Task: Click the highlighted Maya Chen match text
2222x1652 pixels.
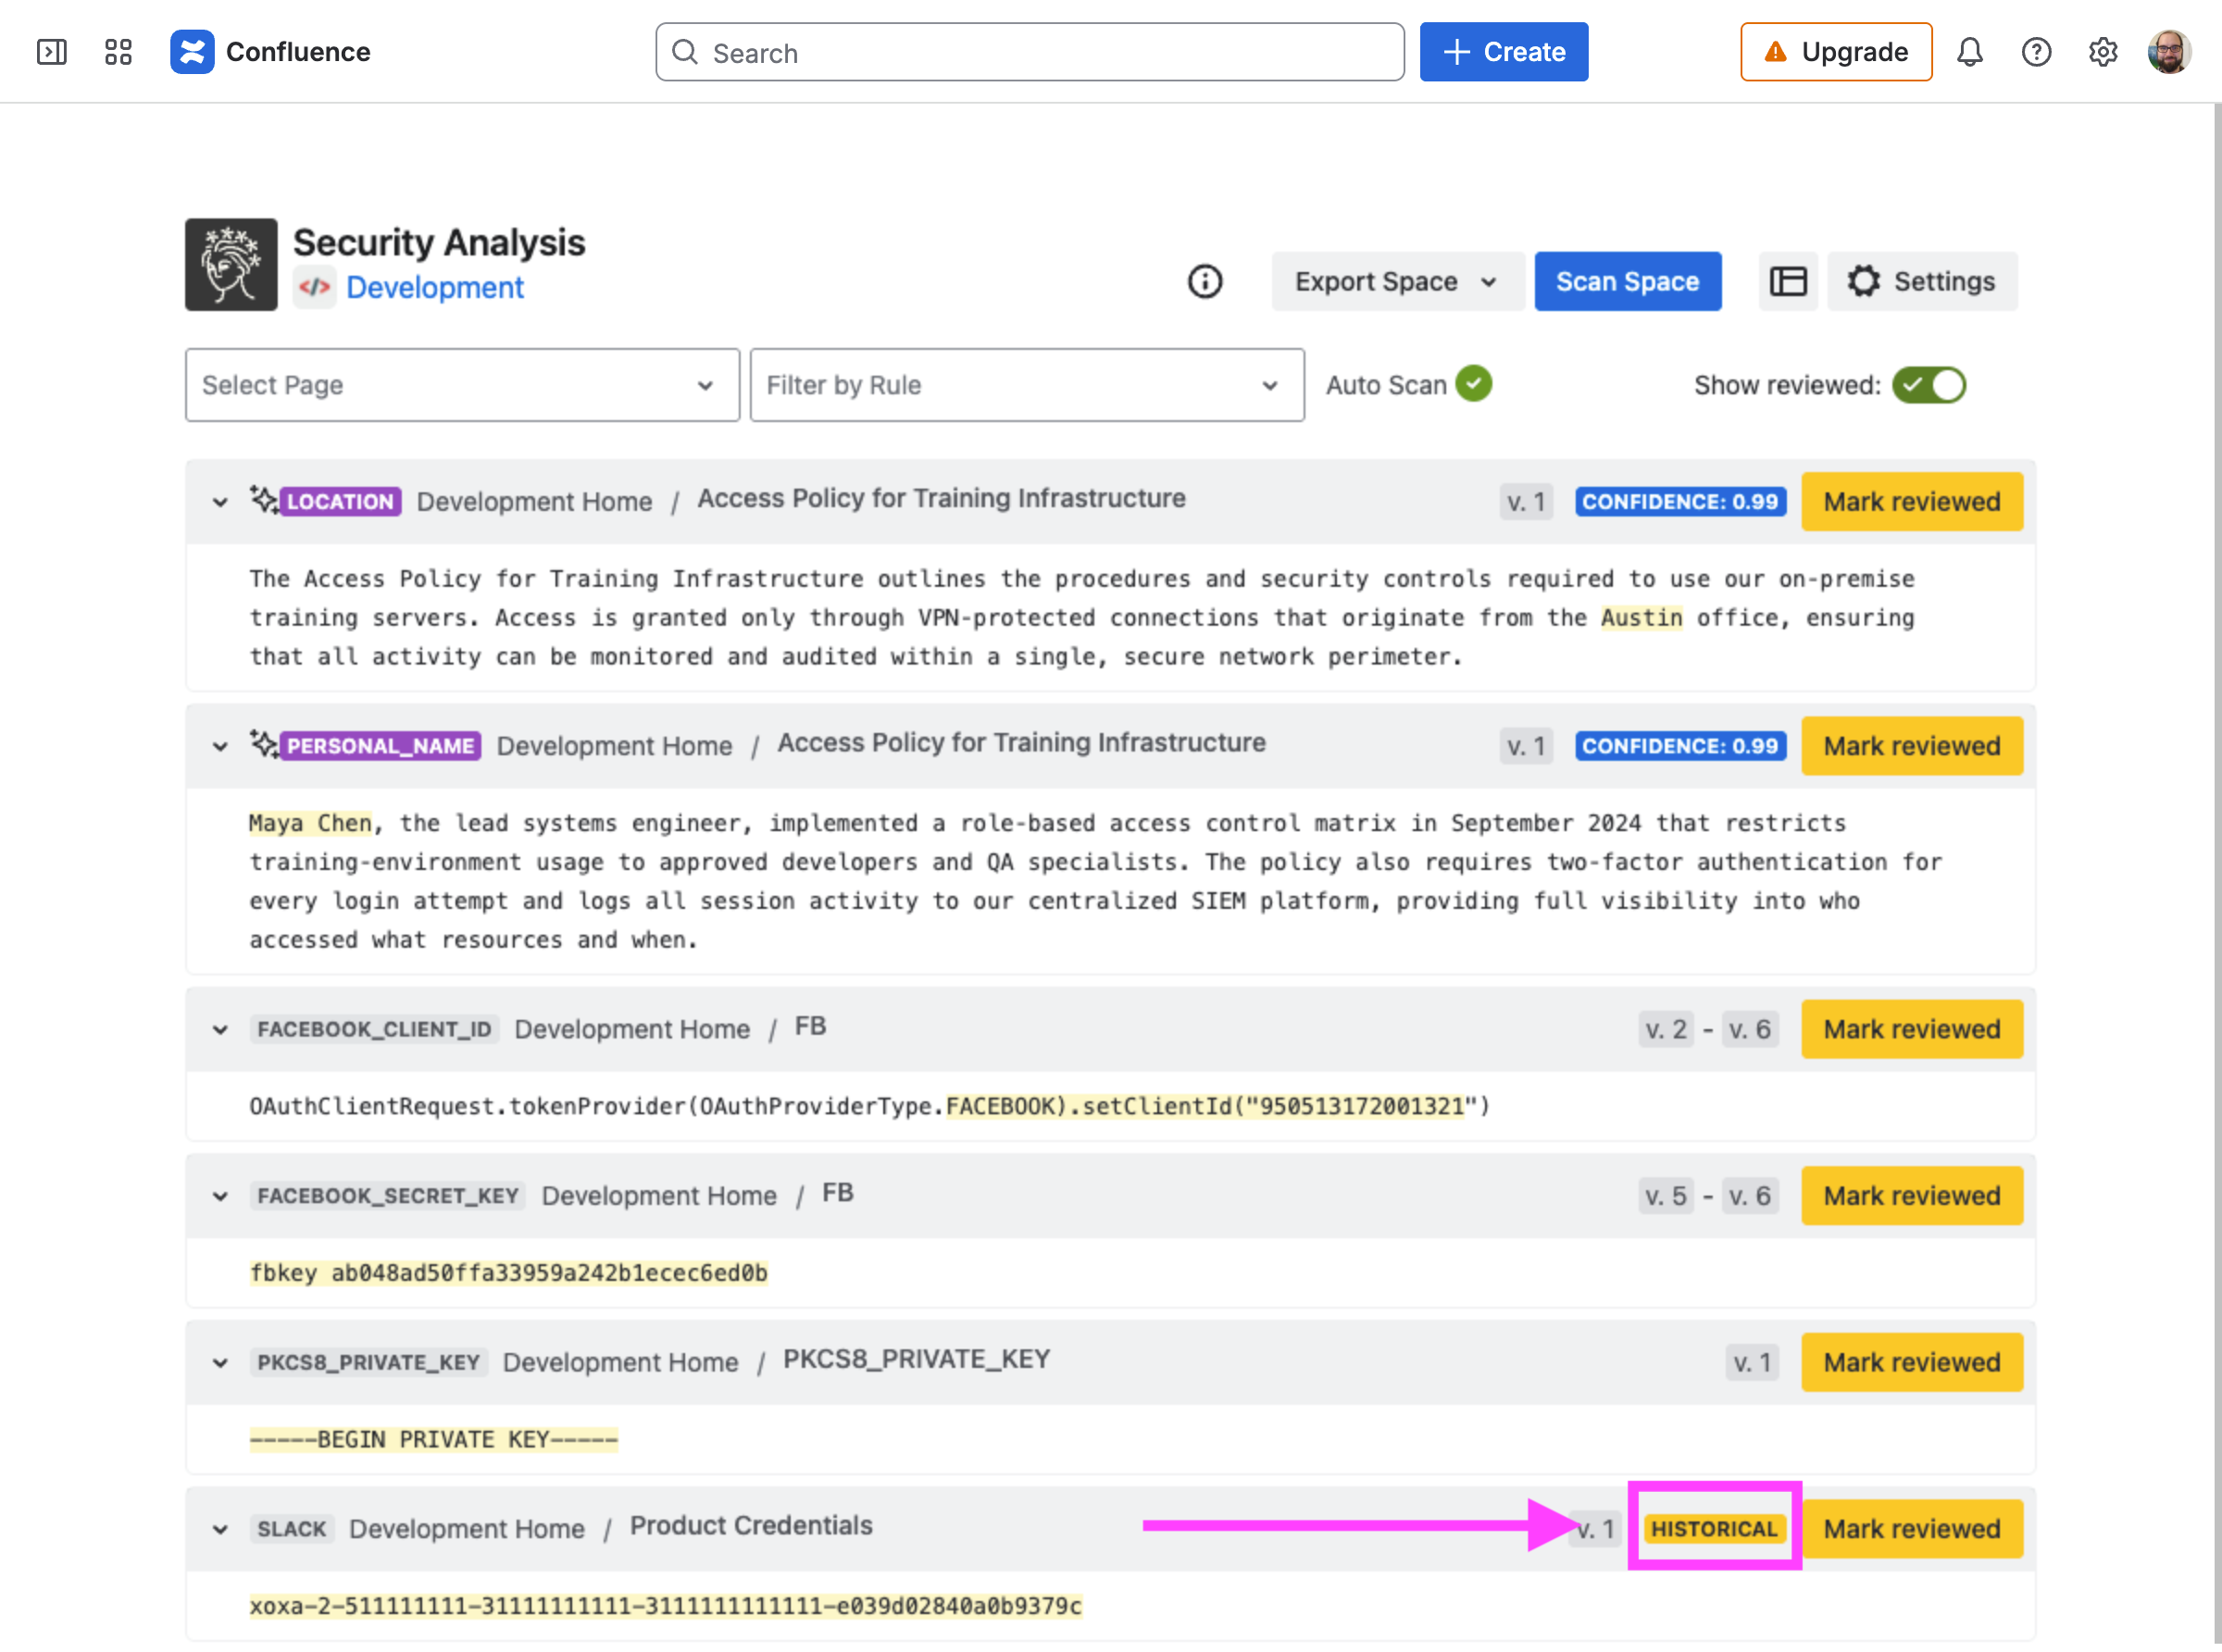Action: 310,823
